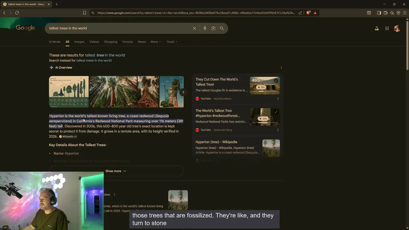Start voice search with the microphone icon
Viewport: 409px width, 230px height.
coord(205,28)
